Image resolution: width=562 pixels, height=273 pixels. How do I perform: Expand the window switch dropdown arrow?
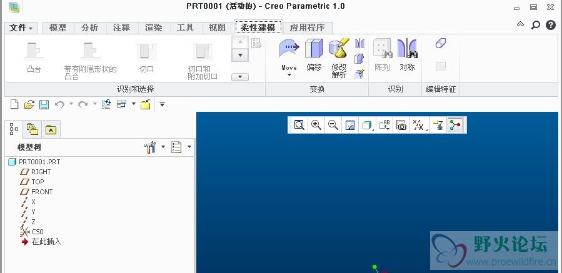click(x=134, y=104)
